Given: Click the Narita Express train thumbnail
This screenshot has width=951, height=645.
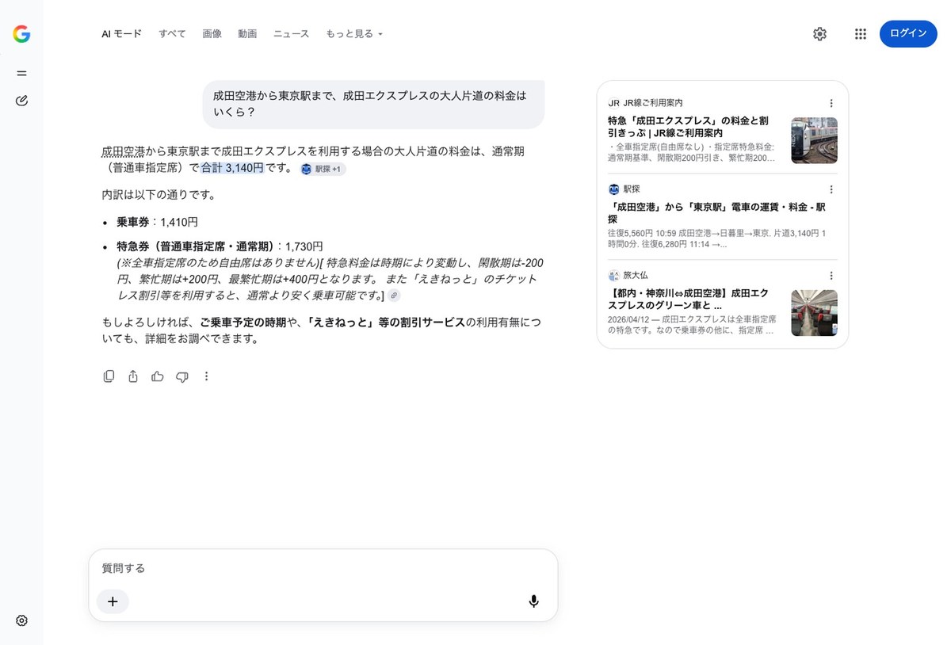Looking at the screenshot, I should (814, 140).
